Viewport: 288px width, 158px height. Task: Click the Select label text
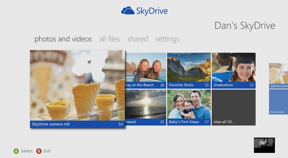tap(27, 151)
